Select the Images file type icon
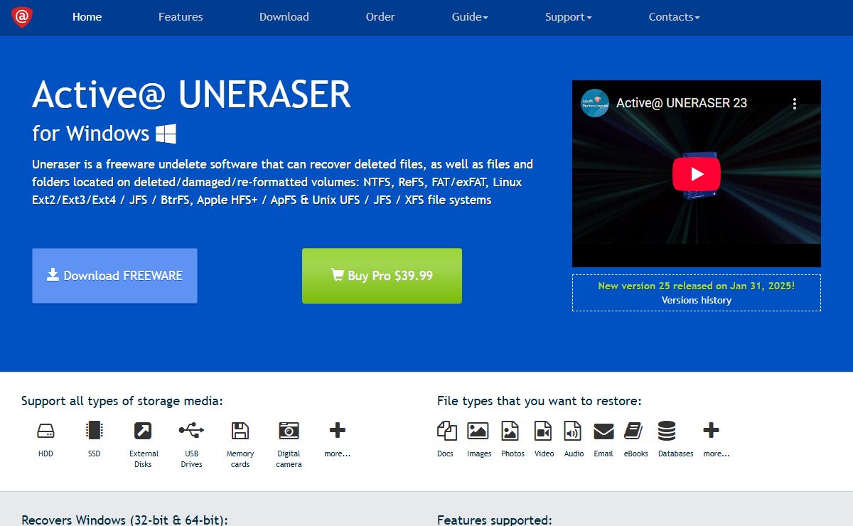This screenshot has width=853, height=526. 478,431
